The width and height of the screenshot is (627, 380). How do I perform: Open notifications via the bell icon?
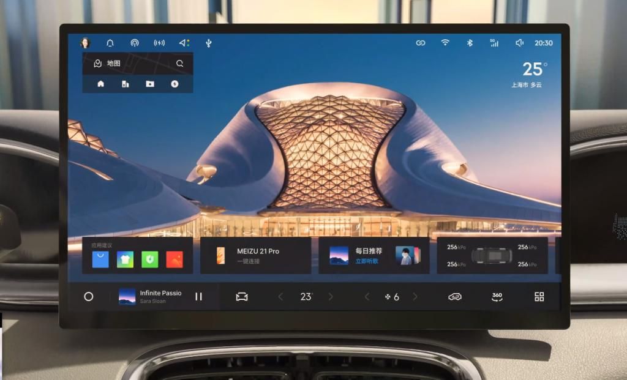click(110, 43)
